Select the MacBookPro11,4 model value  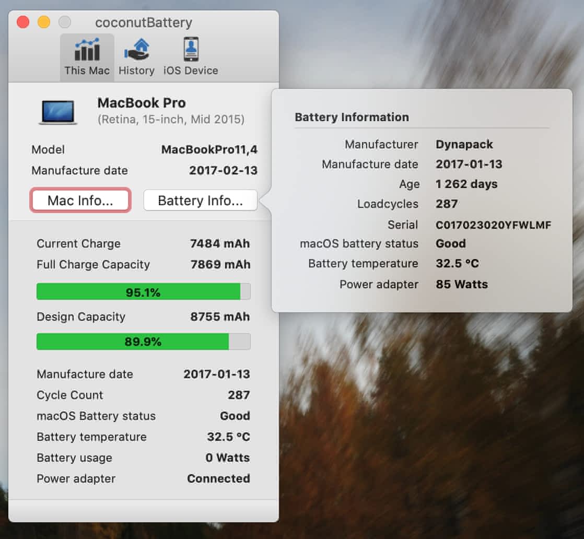tap(209, 149)
